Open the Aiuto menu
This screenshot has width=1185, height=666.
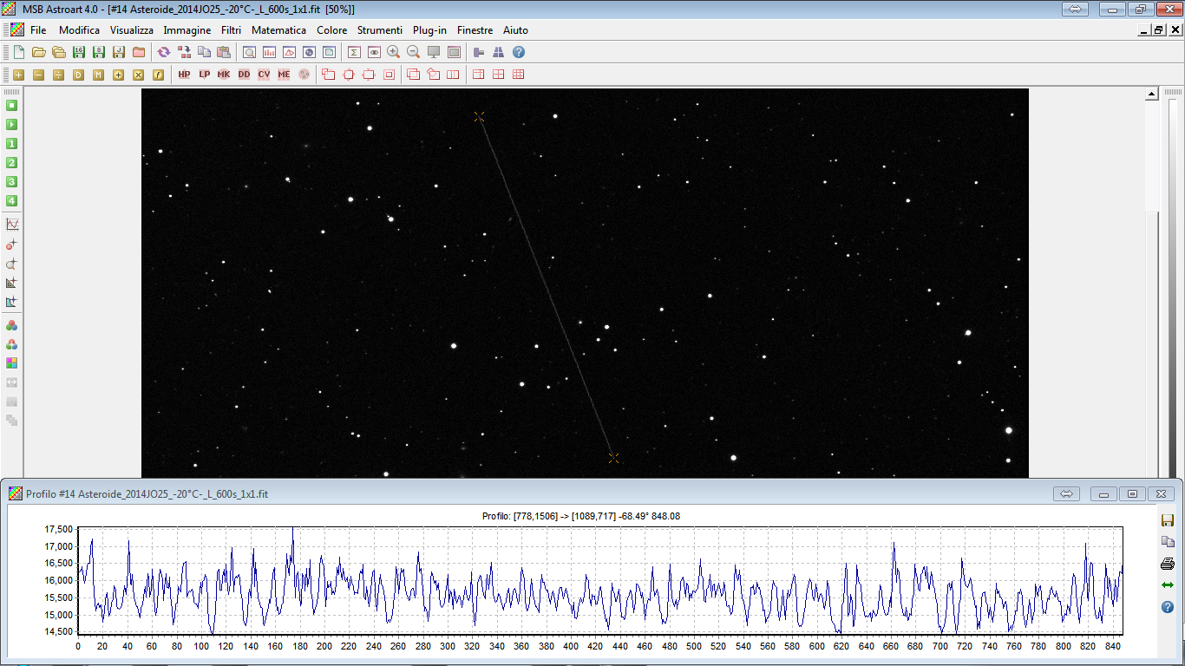click(515, 30)
